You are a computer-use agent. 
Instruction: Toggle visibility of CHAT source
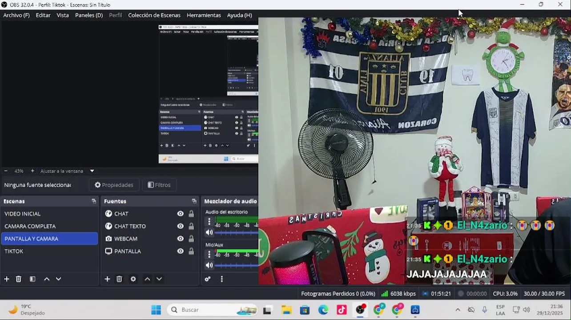coord(181,214)
